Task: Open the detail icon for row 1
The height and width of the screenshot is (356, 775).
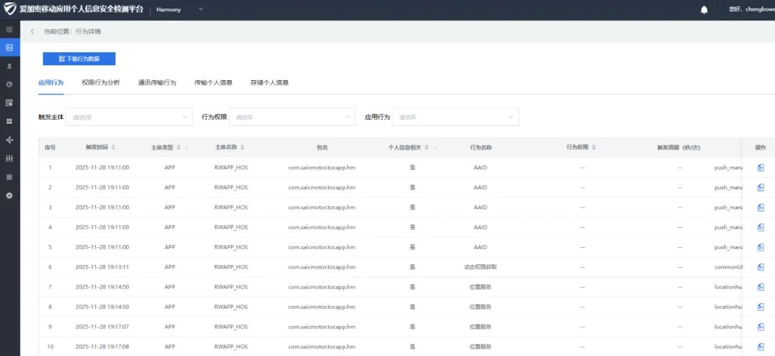Action: 761,168
